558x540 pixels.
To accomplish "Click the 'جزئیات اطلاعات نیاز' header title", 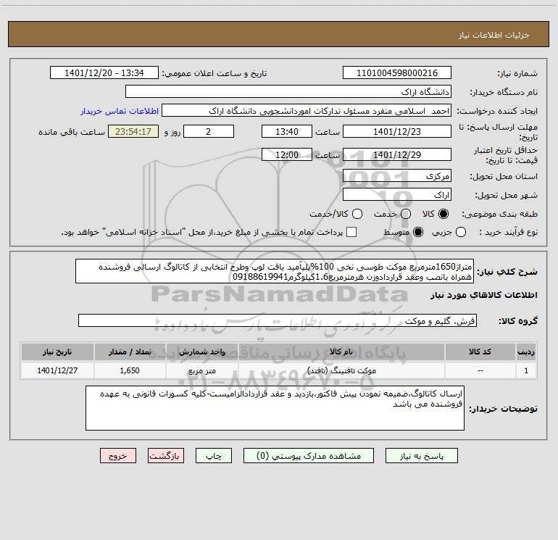I will (x=494, y=35).
